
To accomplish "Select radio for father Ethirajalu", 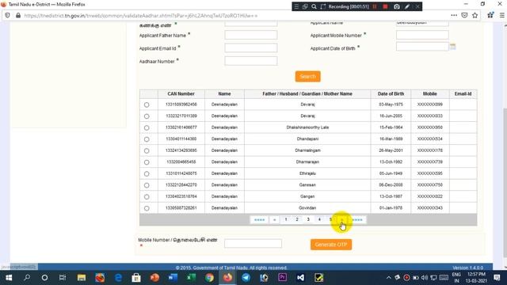I will (x=147, y=174).
